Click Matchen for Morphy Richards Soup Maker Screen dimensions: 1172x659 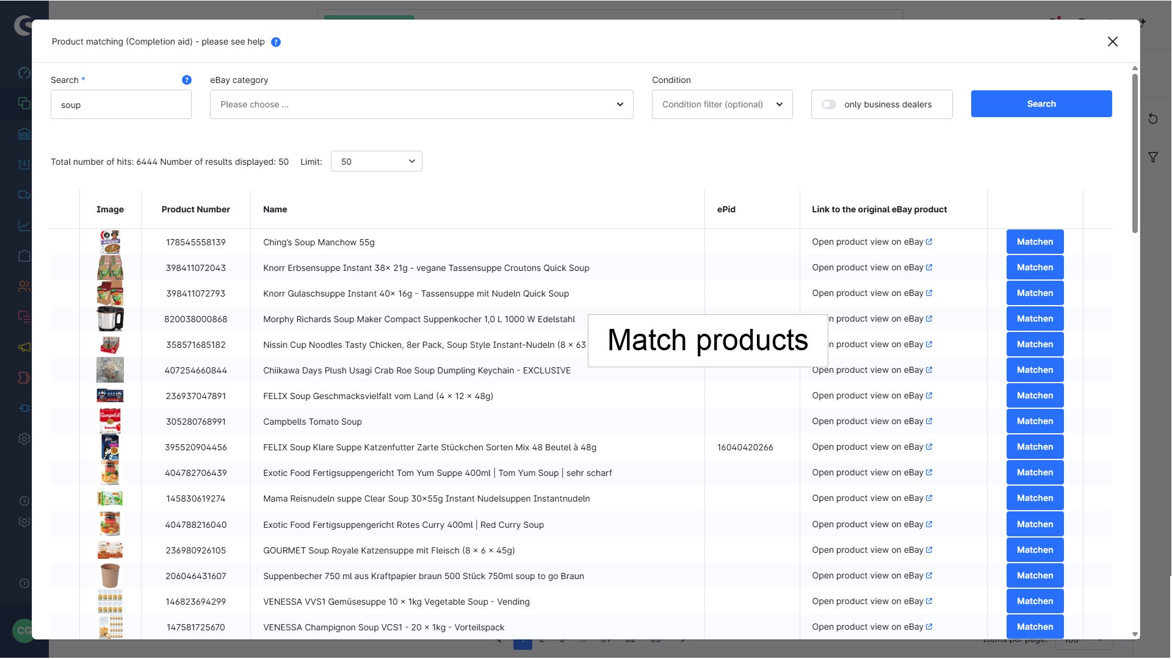click(1035, 319)
